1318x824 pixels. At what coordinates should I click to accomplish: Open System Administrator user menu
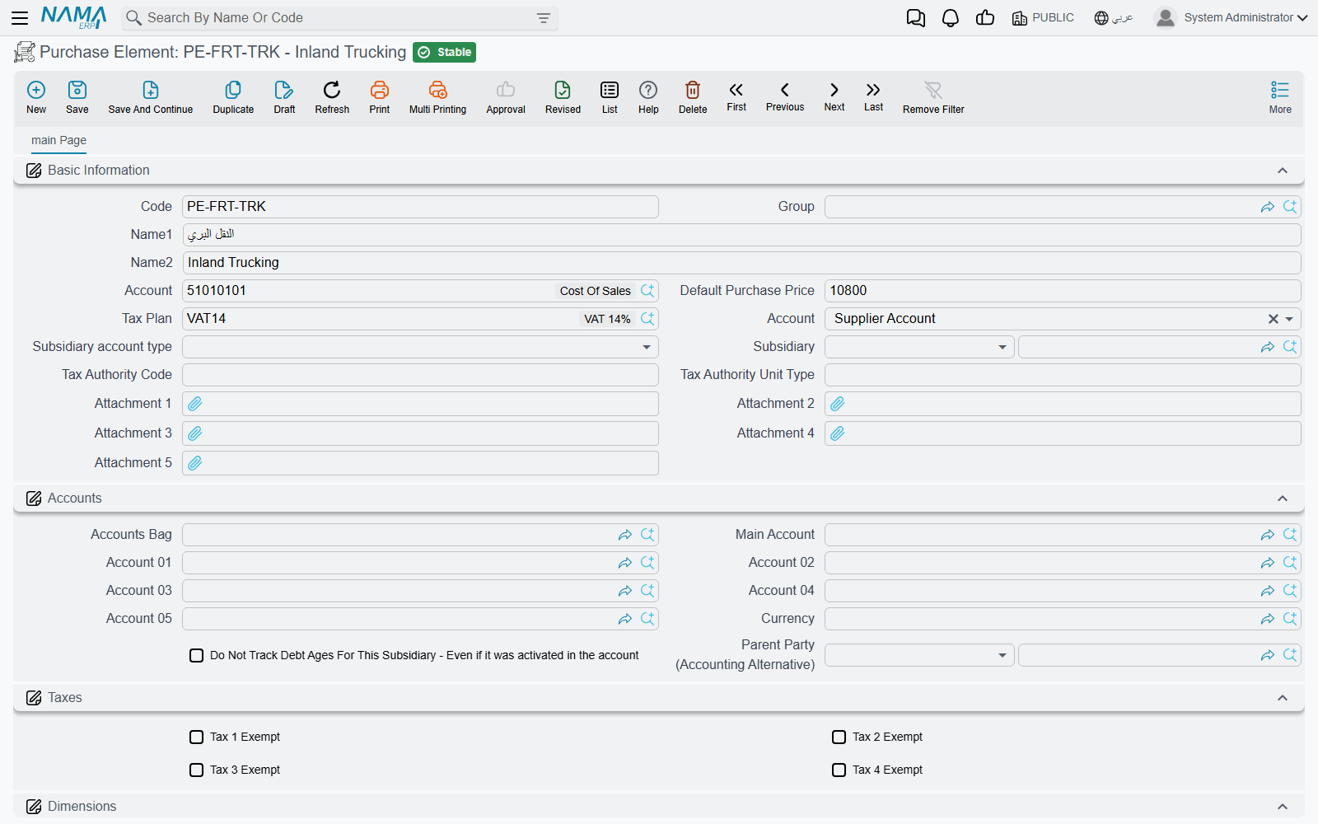click(1231, 17)
